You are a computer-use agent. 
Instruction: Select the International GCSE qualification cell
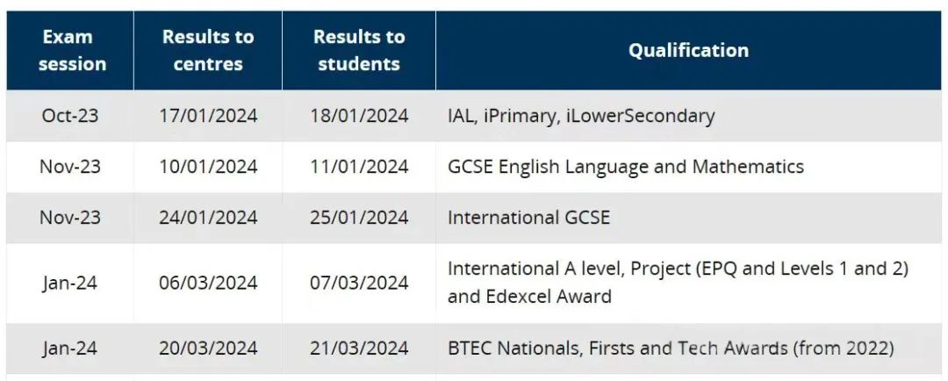pos(529,217)
